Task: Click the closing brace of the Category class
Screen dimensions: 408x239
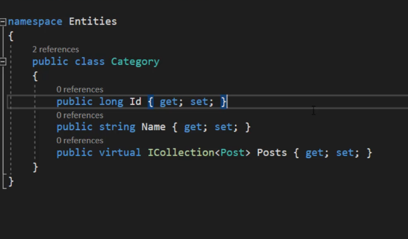Action: coord(36,168)
